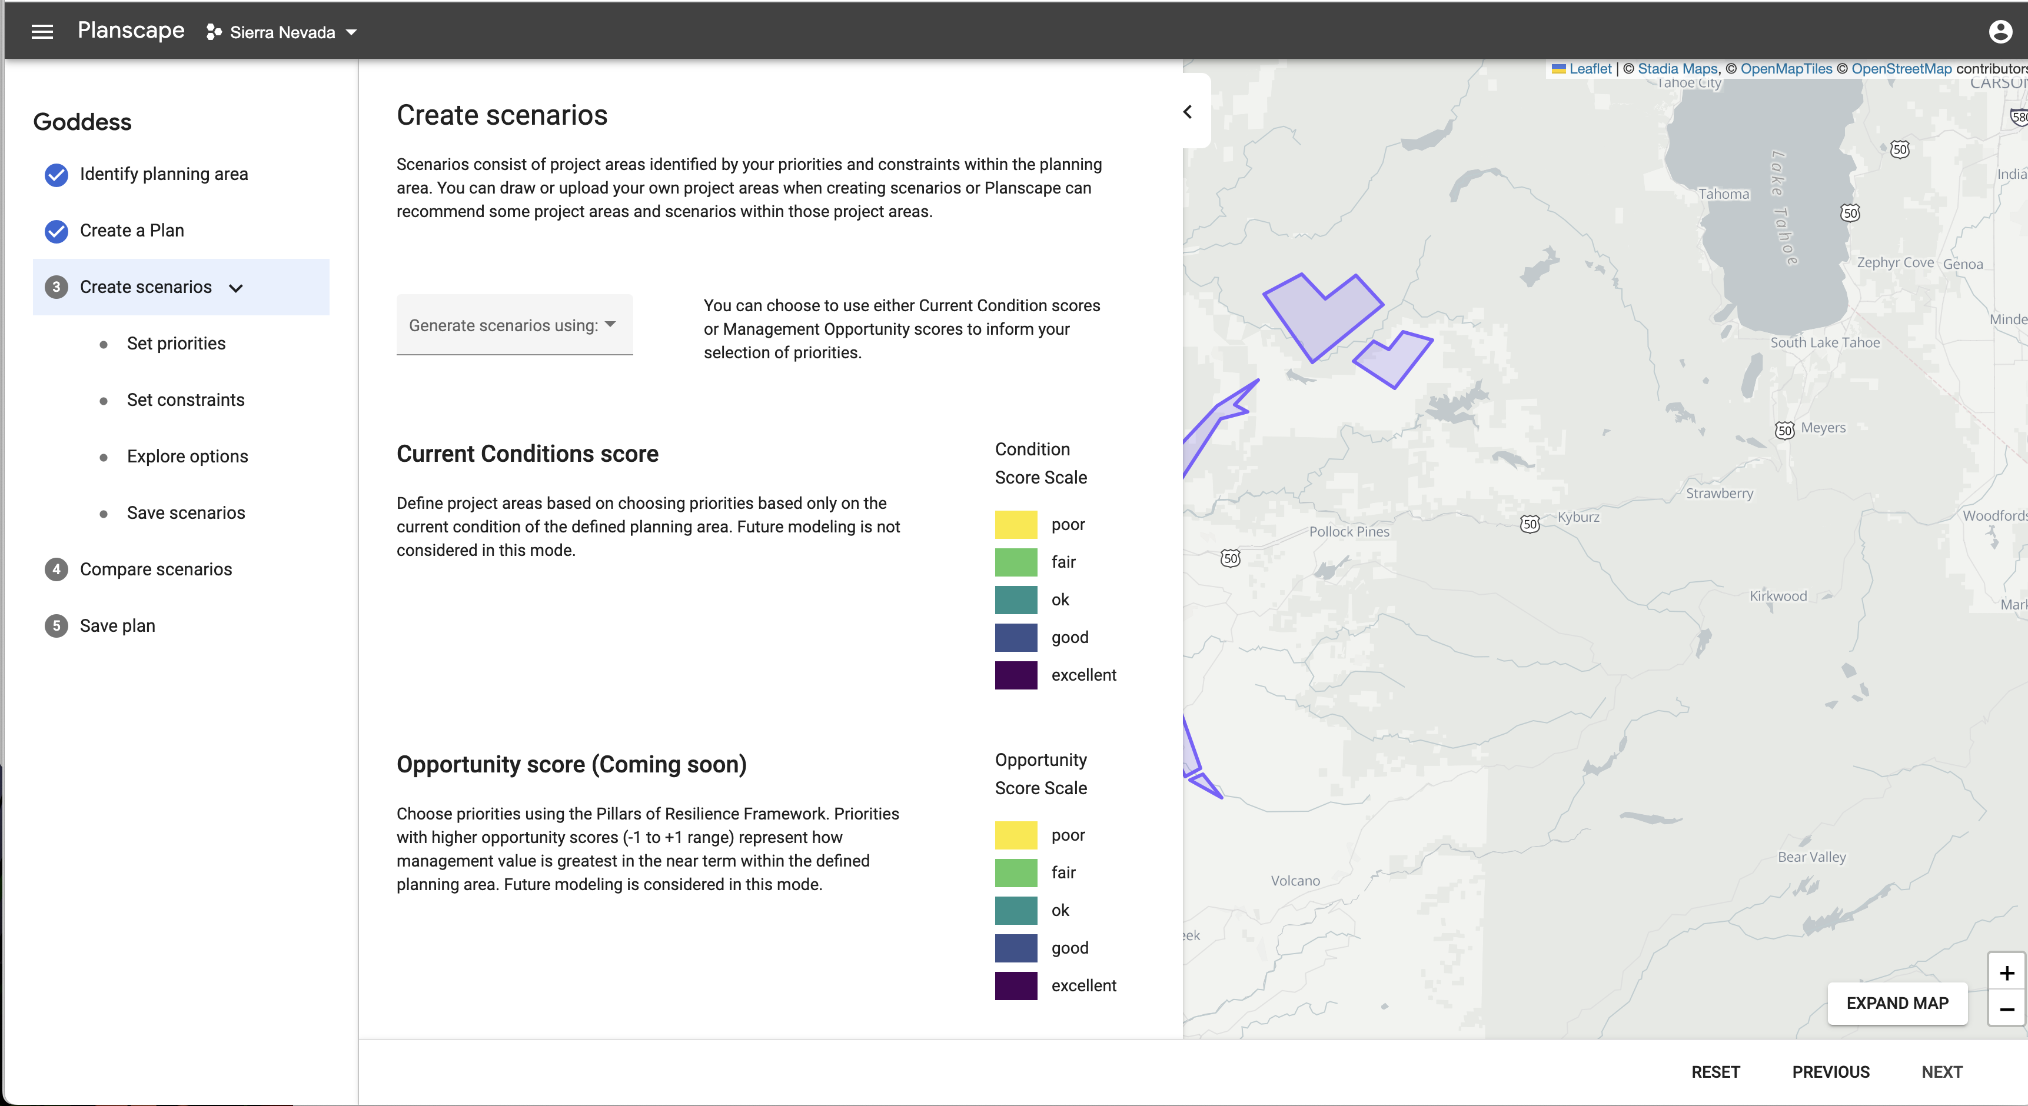Image resolution: width=2028 pixels, height=1106 pixels.
Task: Collapse the Create scenarios step chevron
Action: coord(235,288)
